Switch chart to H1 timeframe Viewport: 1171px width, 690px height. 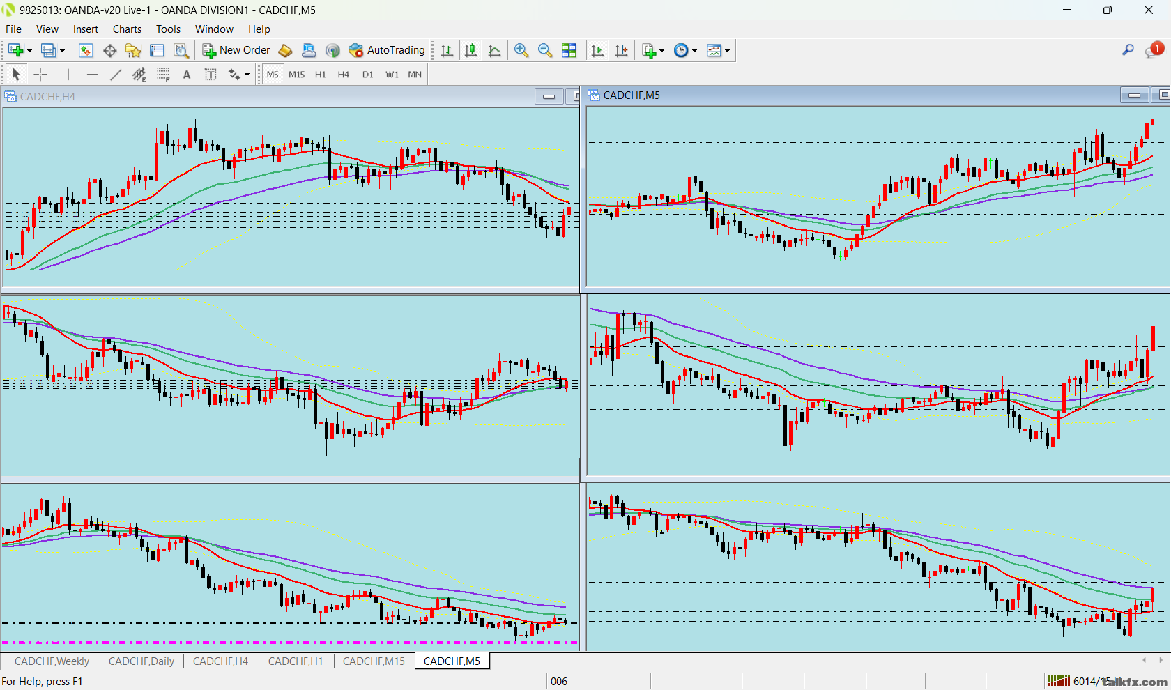[321, 75]
